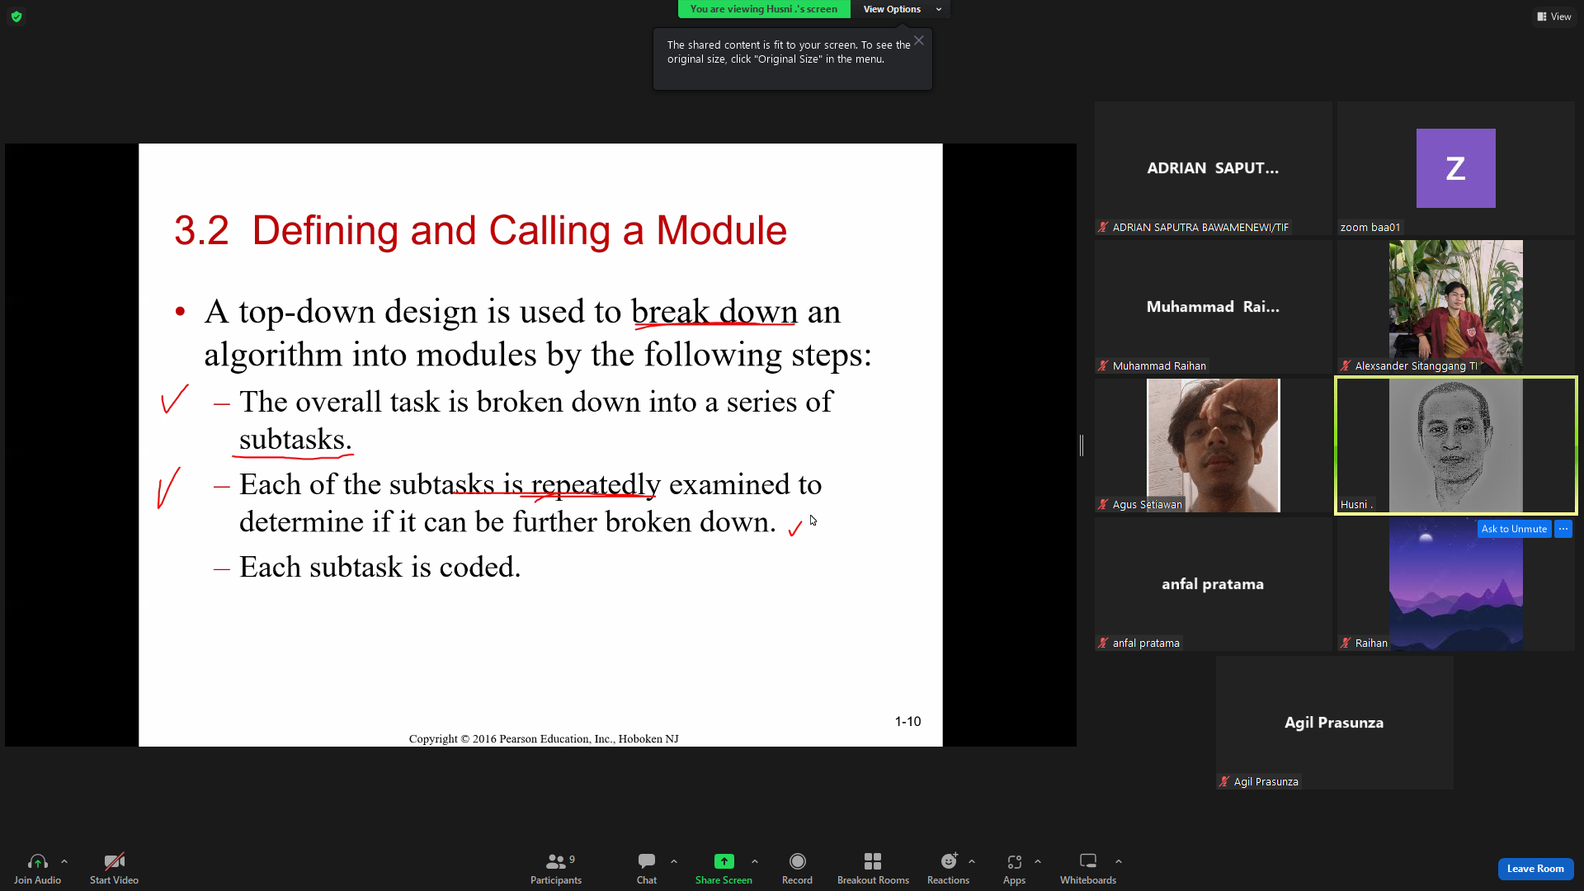The image size is (1584, 891).
Task: Toggle Start Video on
Action: tap(114, 869)
